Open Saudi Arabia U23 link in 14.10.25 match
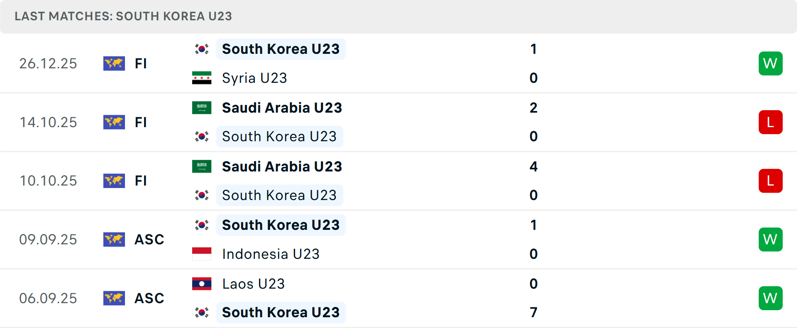 (282, 108)
